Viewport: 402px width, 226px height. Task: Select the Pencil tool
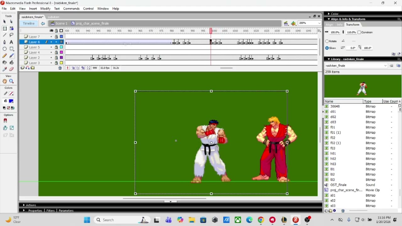point(4,56)
